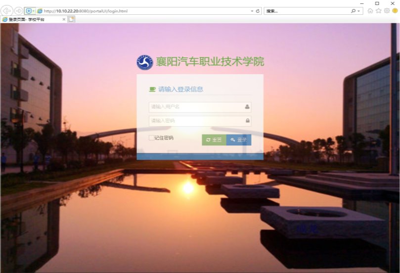Enable the 记住密码 remember password checkbox
Image resolution: width=400 pixels, height=273 pixels.
[151, 138]
